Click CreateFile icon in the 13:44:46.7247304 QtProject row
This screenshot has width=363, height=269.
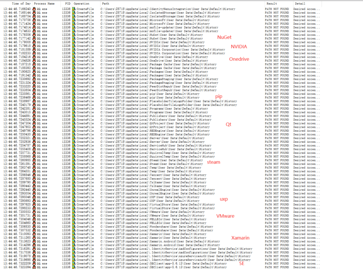74,123
